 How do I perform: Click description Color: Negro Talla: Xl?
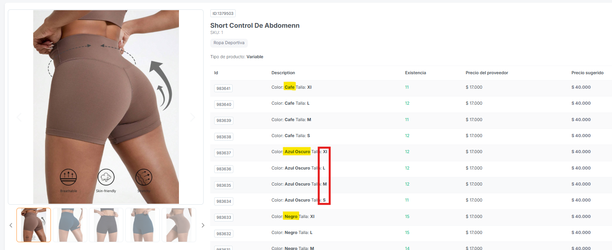293,216
